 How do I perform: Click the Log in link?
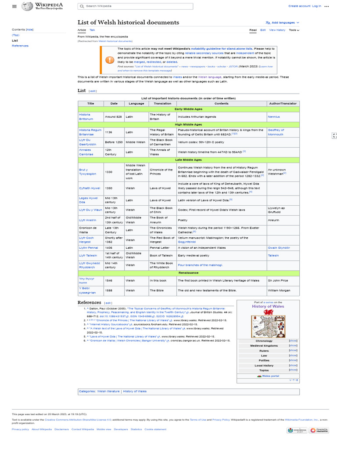pos(316,6)
